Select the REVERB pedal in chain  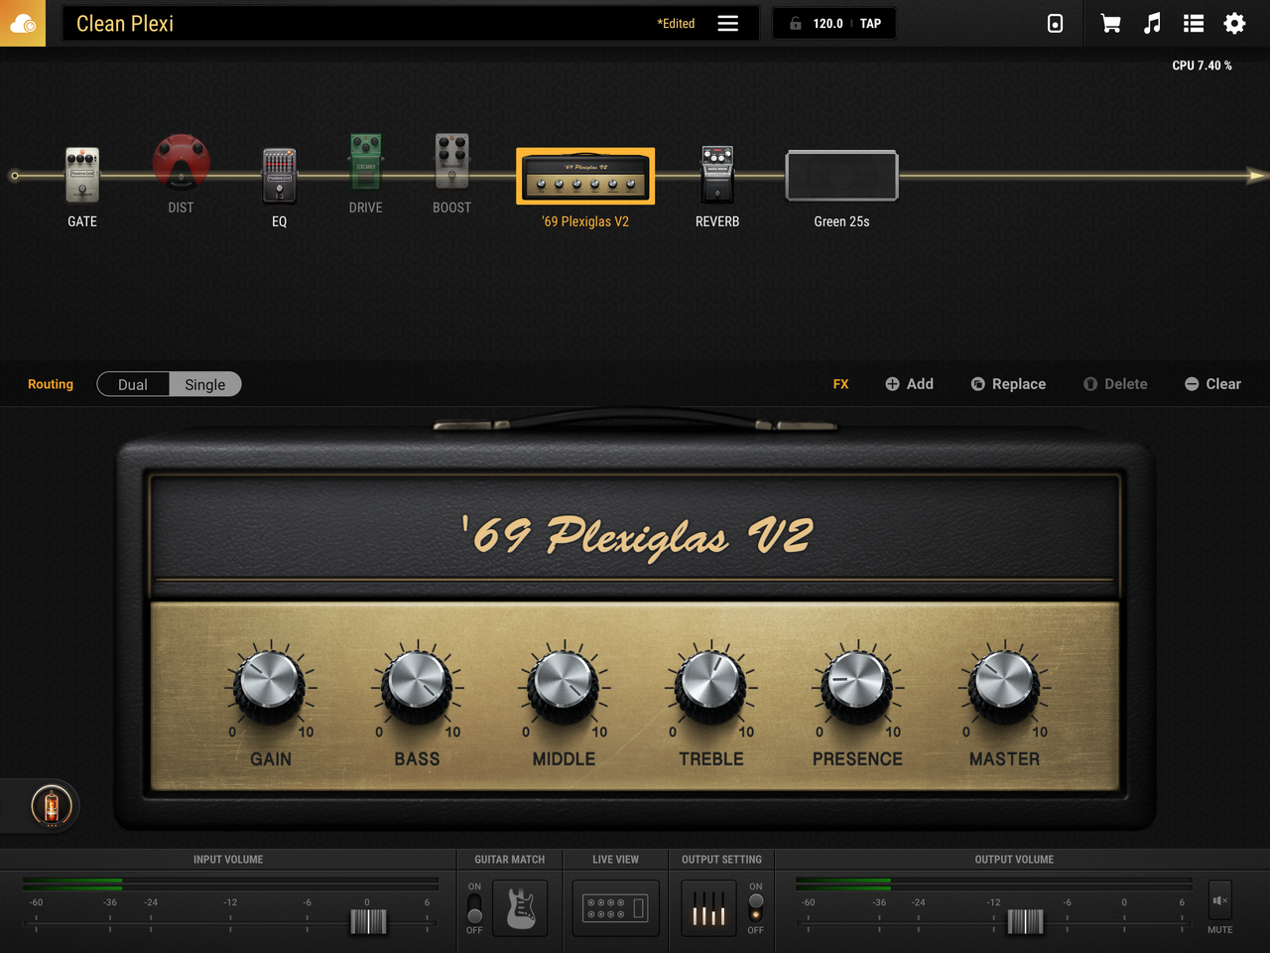(717, 175)
